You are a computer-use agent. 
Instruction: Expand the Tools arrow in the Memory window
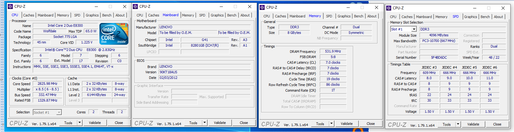(331, 124)
